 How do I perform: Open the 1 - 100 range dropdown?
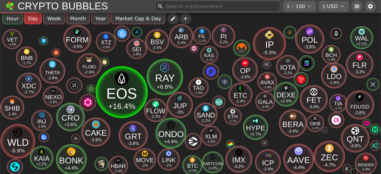[299, 6]
